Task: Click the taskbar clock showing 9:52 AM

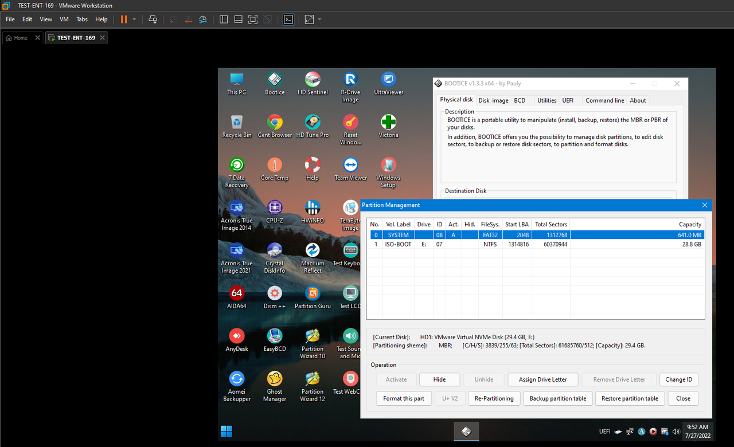Action: click(697, 432)
